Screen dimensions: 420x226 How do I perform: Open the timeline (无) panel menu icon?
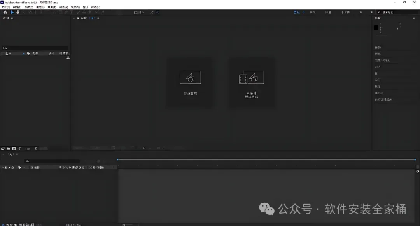point(17,154)
